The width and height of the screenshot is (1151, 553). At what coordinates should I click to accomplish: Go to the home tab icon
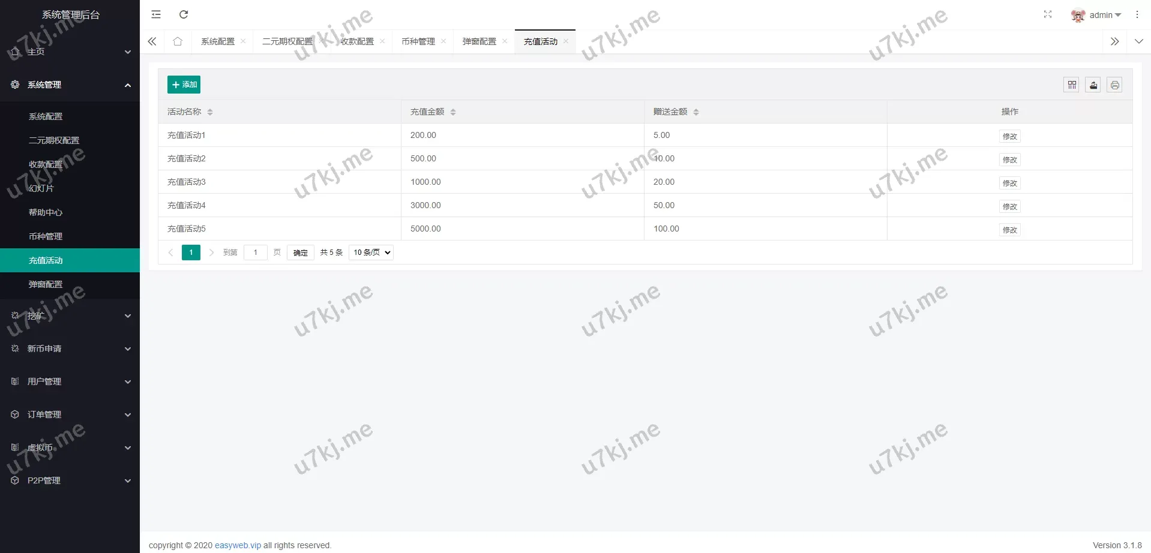click(x=178, y=41)
